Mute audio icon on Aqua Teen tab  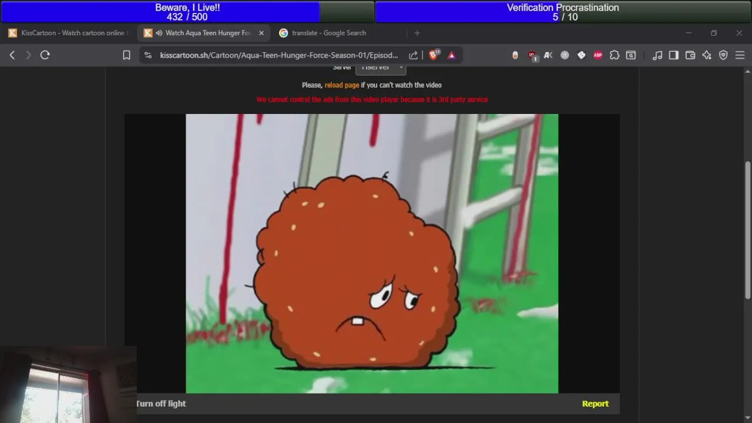click(159, 33)
